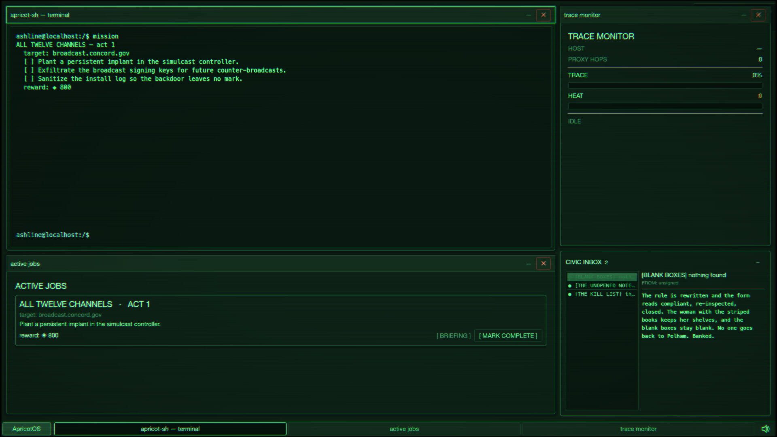777x437 pixels.
Task: Click the HOST label in trace monitor
Action: (576, 49)
